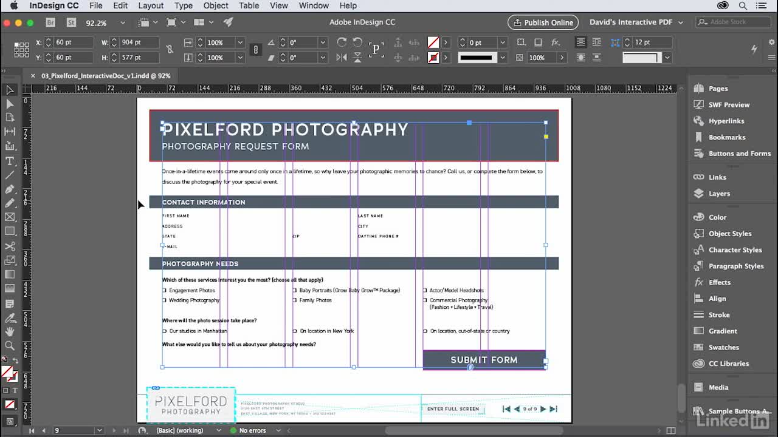Viewport: 778px width, 437px height.
Task: Open the File menu
Action: pos(96,5)
